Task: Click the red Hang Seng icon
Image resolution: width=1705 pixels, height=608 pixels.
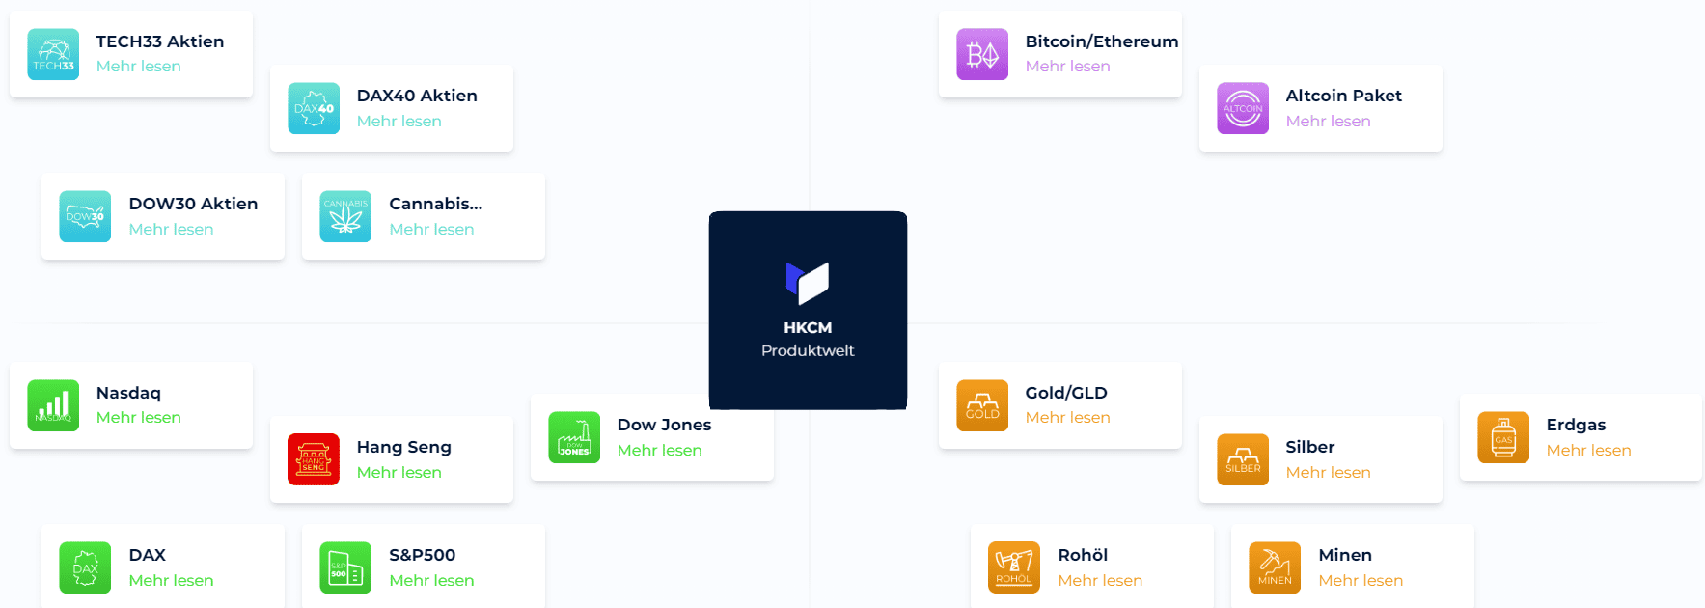Action: (x=314, y=459)
